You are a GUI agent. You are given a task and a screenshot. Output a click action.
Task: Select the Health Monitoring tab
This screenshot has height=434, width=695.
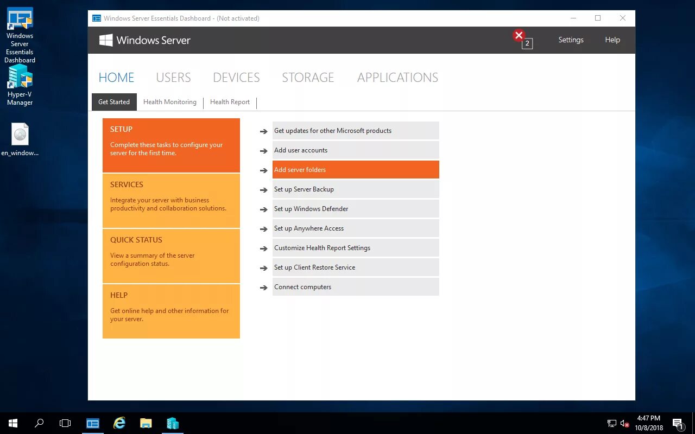point(170,102)
